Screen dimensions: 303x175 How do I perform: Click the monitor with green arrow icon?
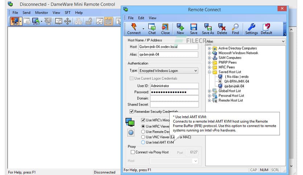[36, 21]
